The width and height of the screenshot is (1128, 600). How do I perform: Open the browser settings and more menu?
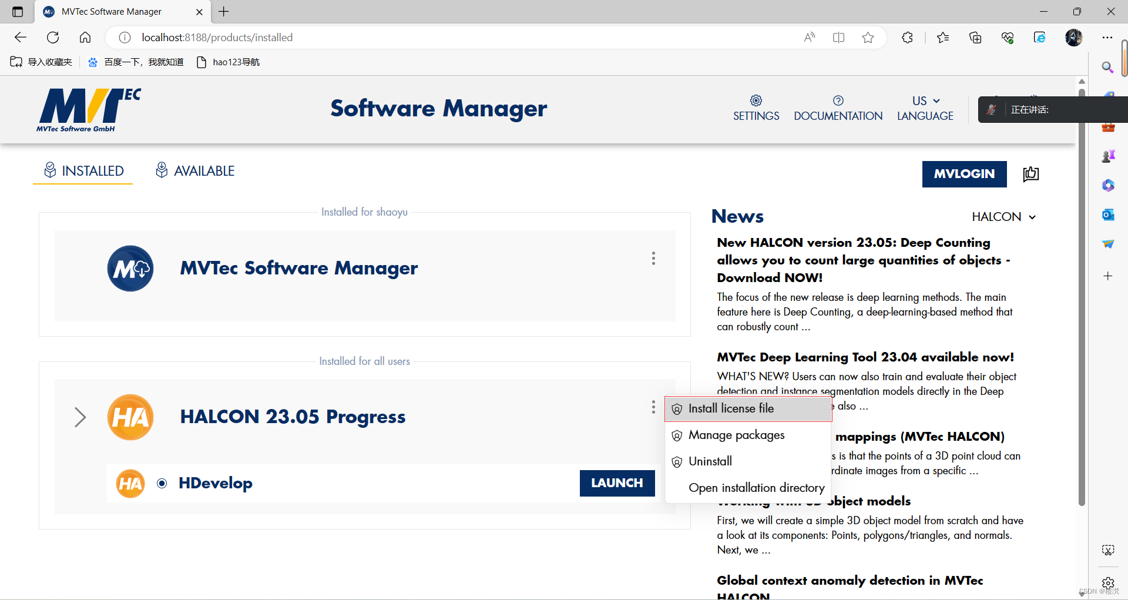[1107, 38]
